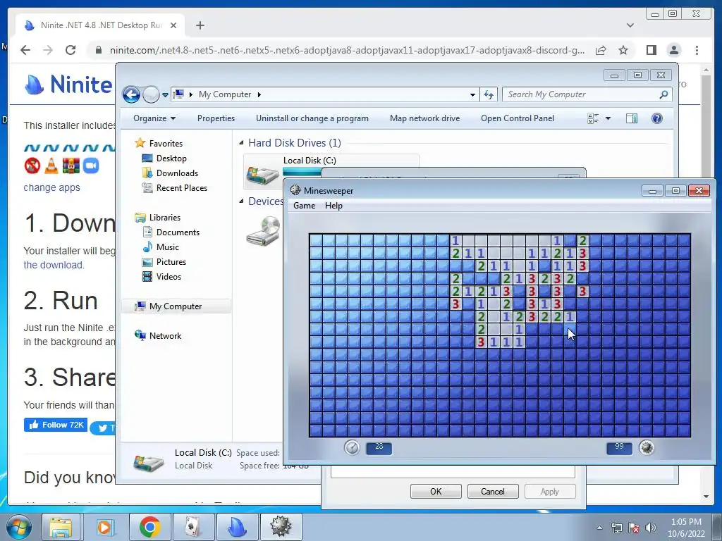Open Chrome side panel icon
This screenshot has height=541, width=722.
tap(651, 50)
